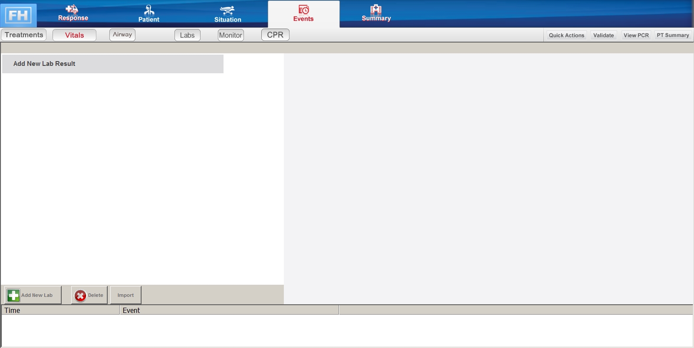Viewport: 694px width, 348px height.
Task: Open the Airway subtab
Action: point(122,35)
